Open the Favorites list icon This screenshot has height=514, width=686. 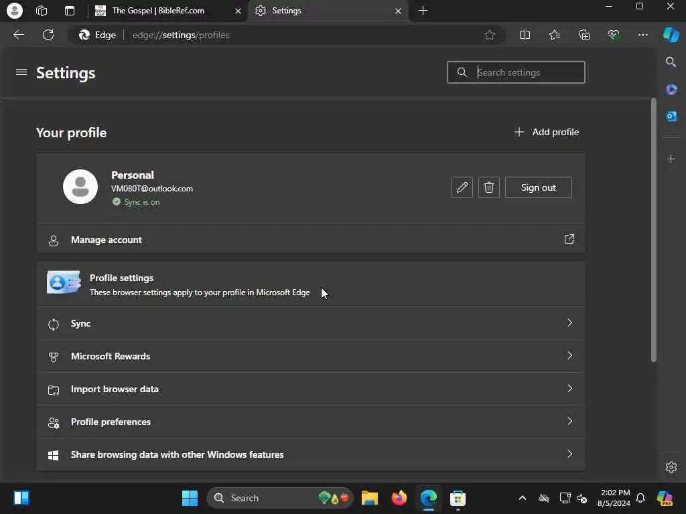pos(554,35)
